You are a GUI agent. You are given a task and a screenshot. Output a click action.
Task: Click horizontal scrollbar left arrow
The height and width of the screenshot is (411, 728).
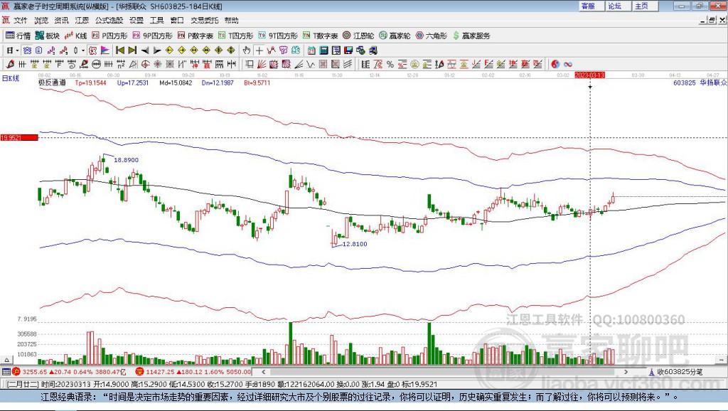coord(264,371)
